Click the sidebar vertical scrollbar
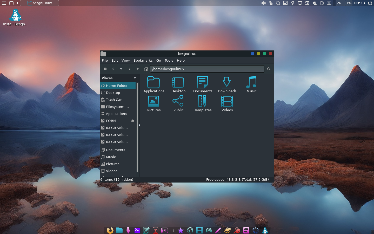This screenshot has height=234, width=374. [x=137, y=127]
